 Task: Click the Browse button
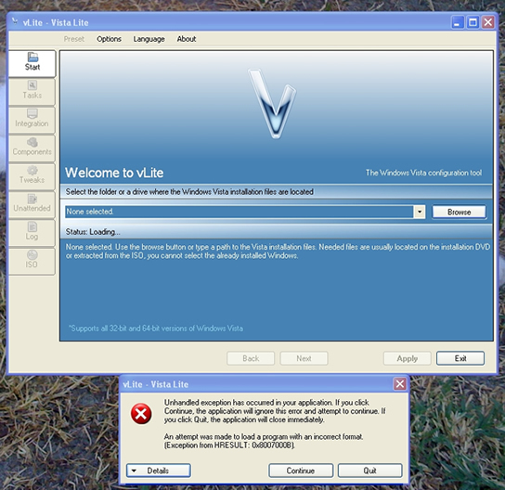[459, 212]
